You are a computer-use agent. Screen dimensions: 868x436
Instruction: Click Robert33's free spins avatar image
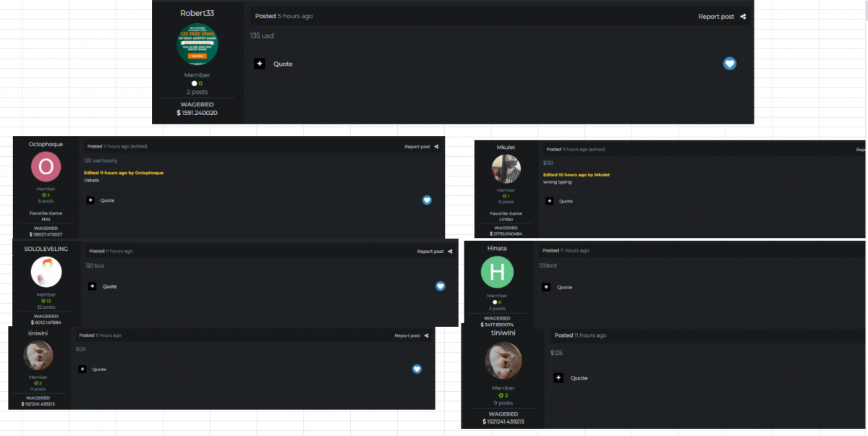point(197,44)
